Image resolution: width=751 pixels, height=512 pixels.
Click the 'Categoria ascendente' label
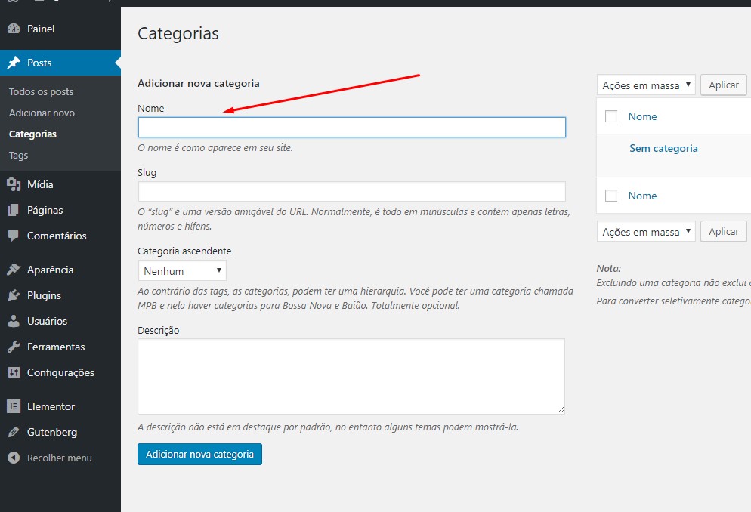(184, 251)
